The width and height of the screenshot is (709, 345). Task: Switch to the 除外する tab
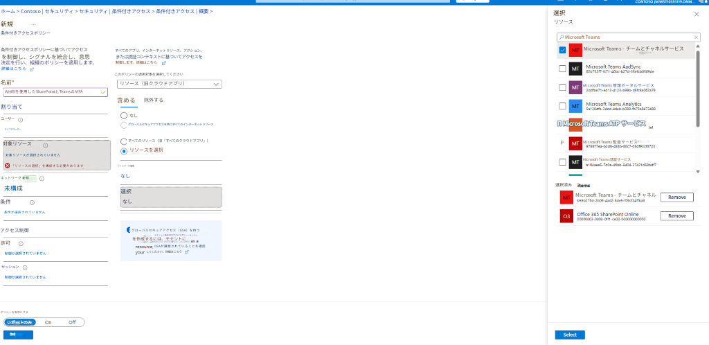click(x=153, y=100)
